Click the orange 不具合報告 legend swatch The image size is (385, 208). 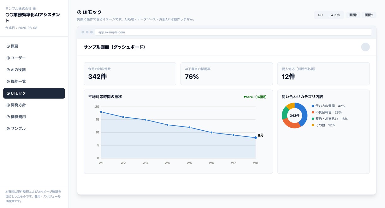point(313,112)
